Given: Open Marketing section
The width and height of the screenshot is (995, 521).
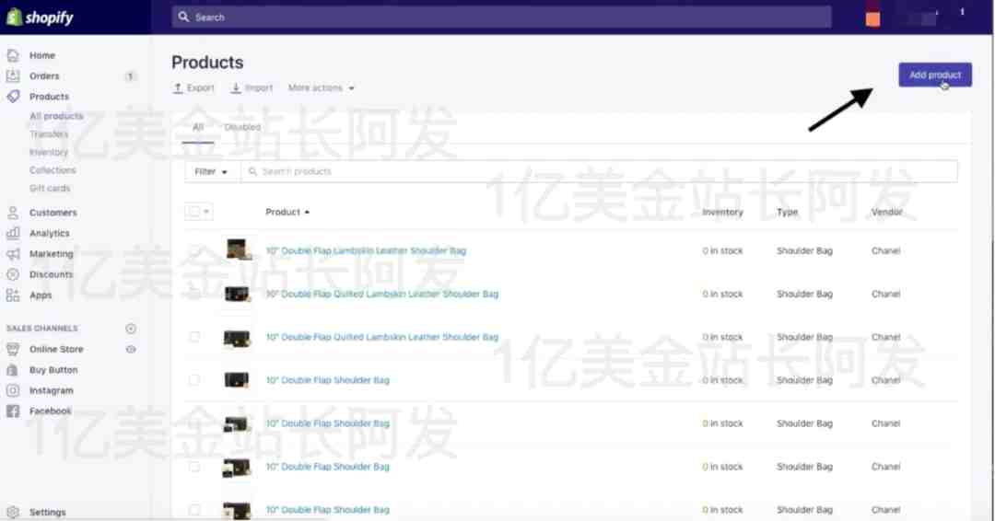Looking at the screenshot, I should (x=51, y=253).
